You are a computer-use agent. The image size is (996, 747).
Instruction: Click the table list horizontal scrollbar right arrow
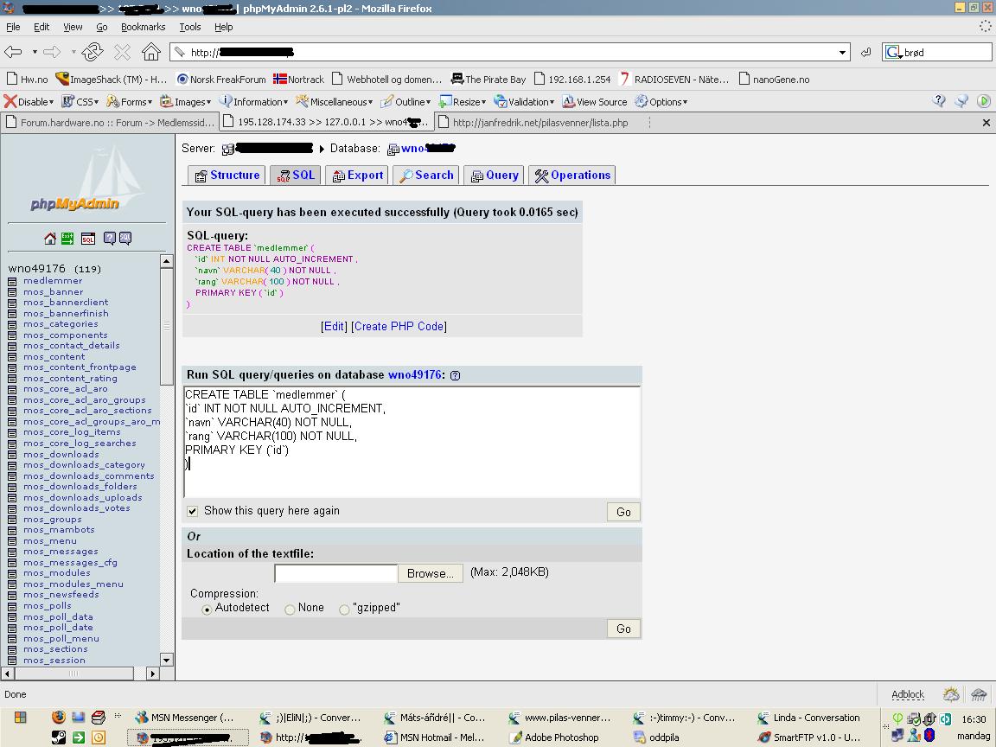tap(152, 674)
